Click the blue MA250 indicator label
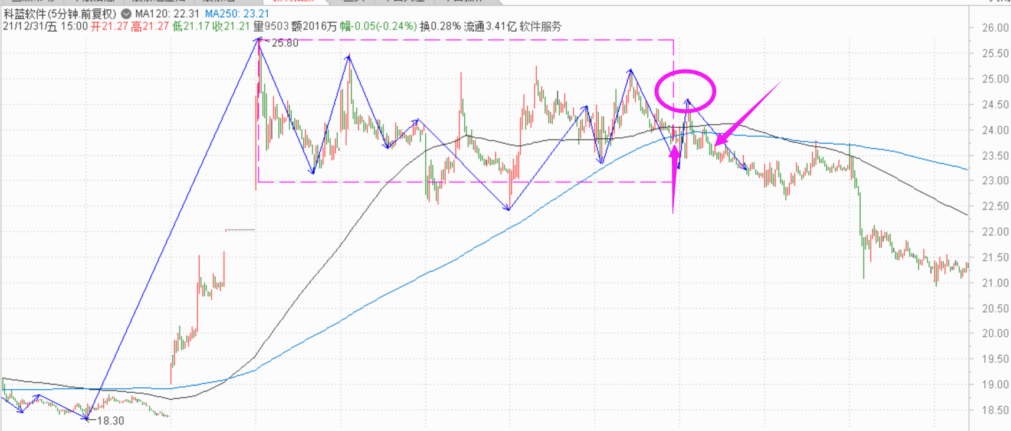The image size is (1011, 431). [237, 14]
